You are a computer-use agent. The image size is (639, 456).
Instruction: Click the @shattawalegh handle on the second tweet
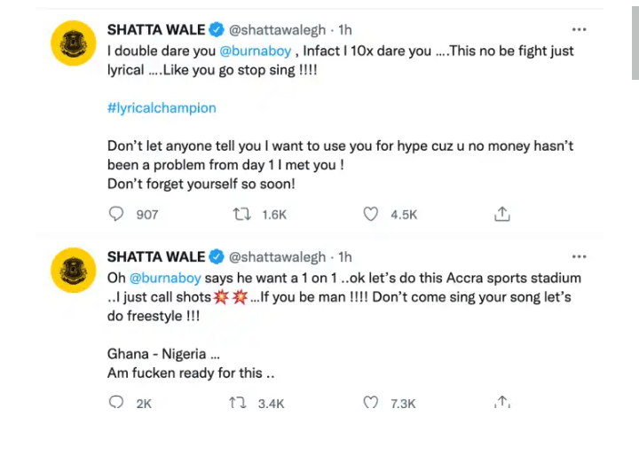(277, 257)
